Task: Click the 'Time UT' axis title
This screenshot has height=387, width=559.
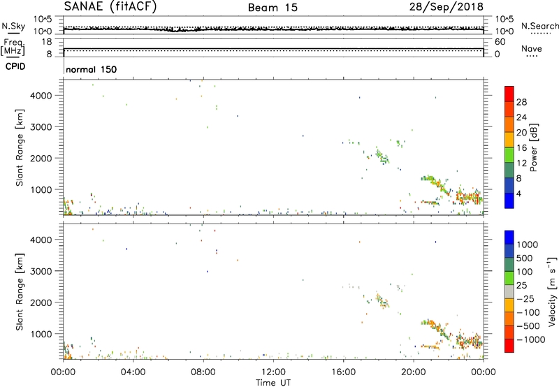Action: click(x=273, y=382)
